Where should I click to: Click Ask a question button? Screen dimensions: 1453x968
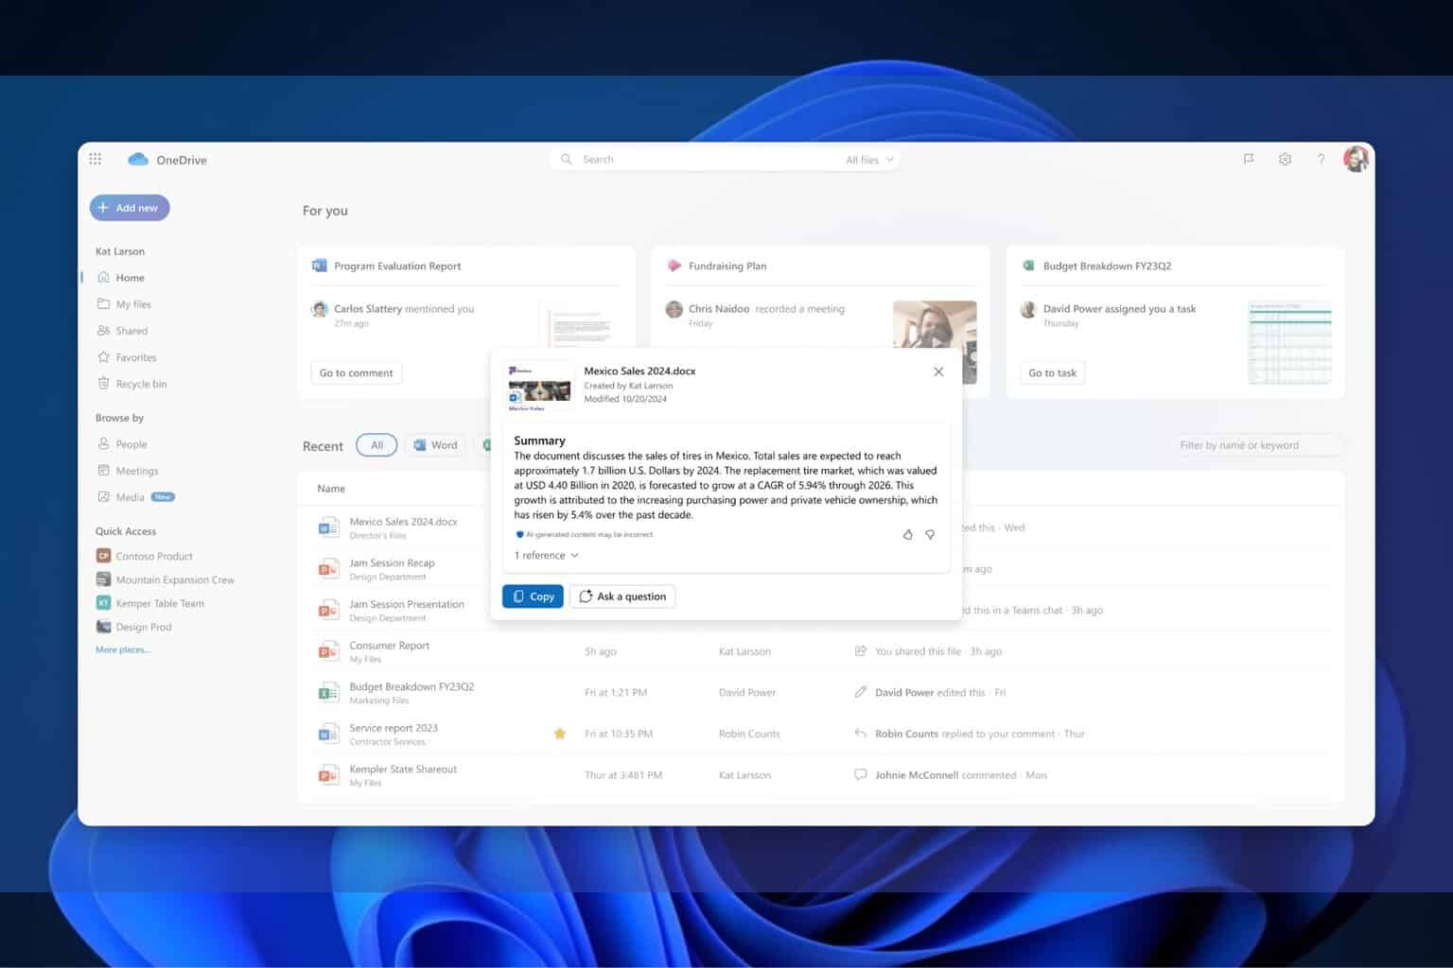tap(622, 596)
